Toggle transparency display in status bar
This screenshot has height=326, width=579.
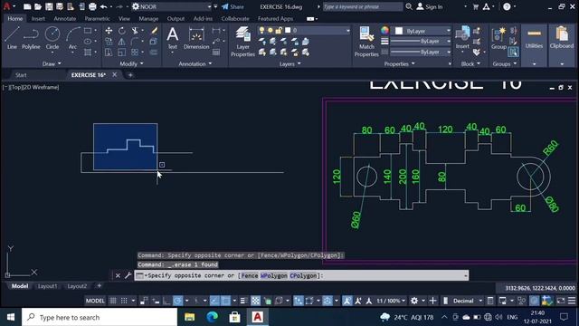point(255,301)
